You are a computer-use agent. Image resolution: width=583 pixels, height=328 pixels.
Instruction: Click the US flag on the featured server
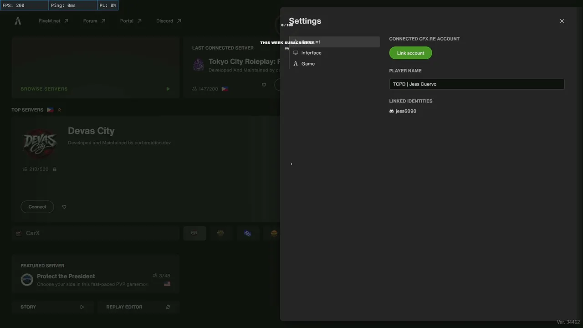pyautogui.click(x=167, y=284)
